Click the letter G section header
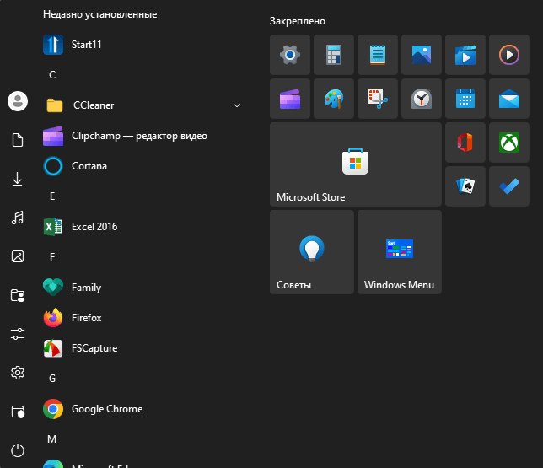 pyautogui.click(x=52, y=379)
